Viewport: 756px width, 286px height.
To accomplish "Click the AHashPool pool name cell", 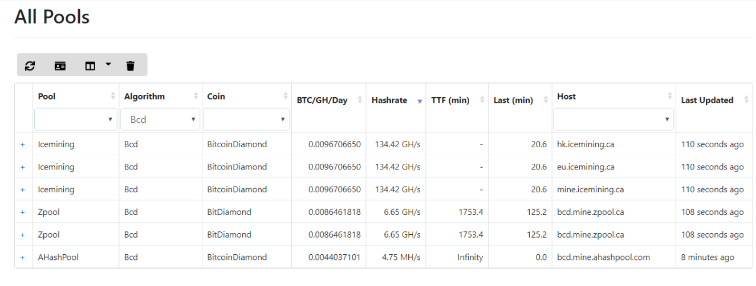I will [x=58, y=257].
